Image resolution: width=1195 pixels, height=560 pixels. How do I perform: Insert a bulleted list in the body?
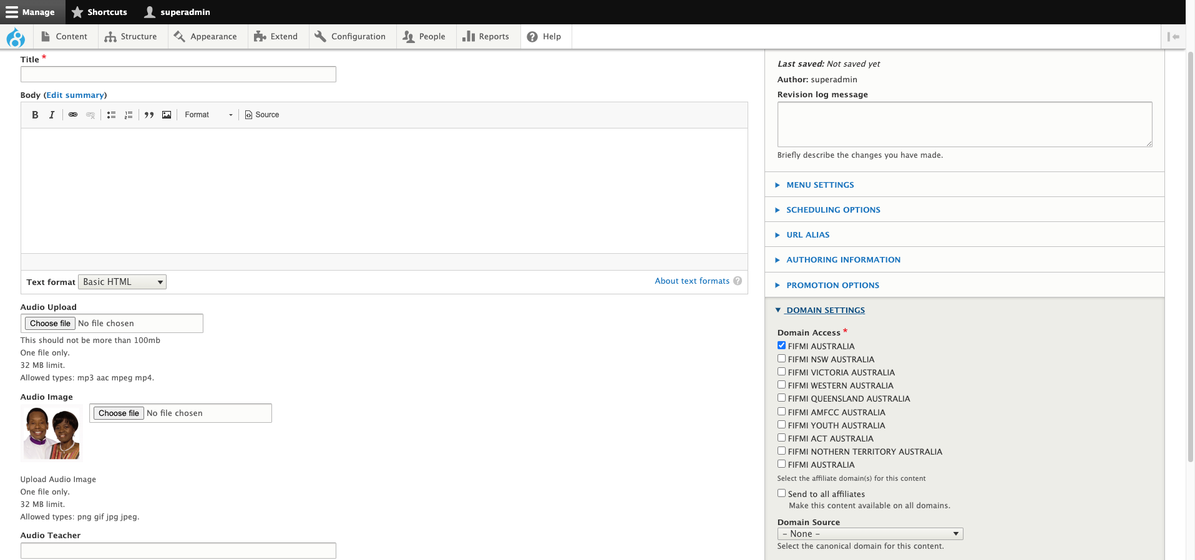pyautogui.click(x=111, y=115)
